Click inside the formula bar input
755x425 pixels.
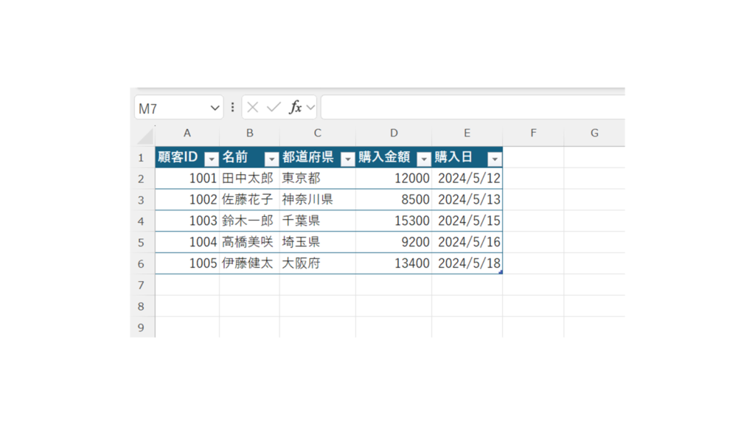[472, 108]
